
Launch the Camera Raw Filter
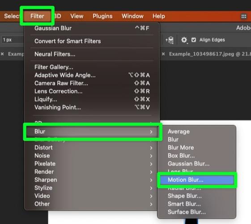point(92,83)
